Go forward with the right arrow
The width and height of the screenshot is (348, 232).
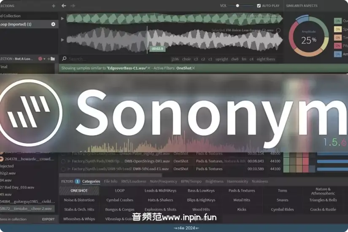tap(73, 5)
